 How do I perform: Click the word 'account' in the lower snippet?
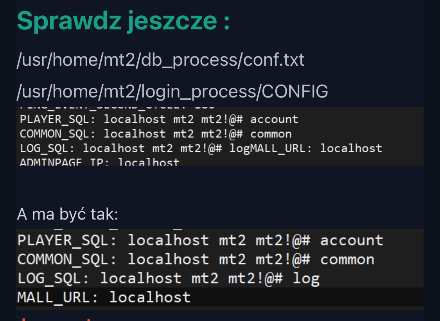coord(352,240)
